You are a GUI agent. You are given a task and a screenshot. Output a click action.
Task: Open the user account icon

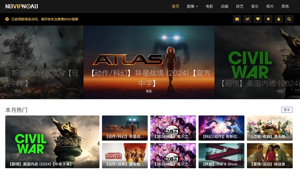[x=279, y=19]
